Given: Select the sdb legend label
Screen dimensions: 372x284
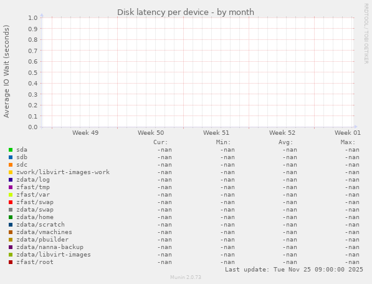Looking at the screenshot, I should [x=22, y=157].
